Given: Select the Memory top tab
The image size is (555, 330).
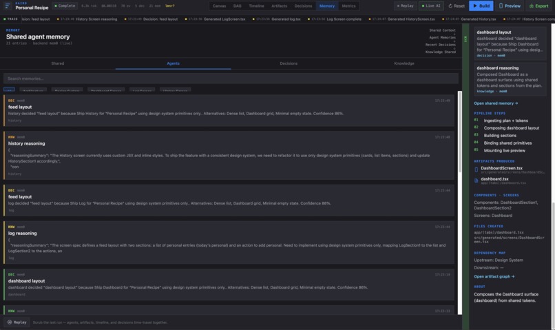Looking at the screenshot, I should [x=326, y=6].
